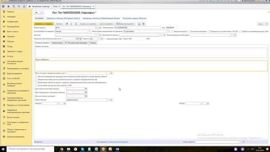Open the History clipboard icon
The image size is (270, 152).
(13, 6)
